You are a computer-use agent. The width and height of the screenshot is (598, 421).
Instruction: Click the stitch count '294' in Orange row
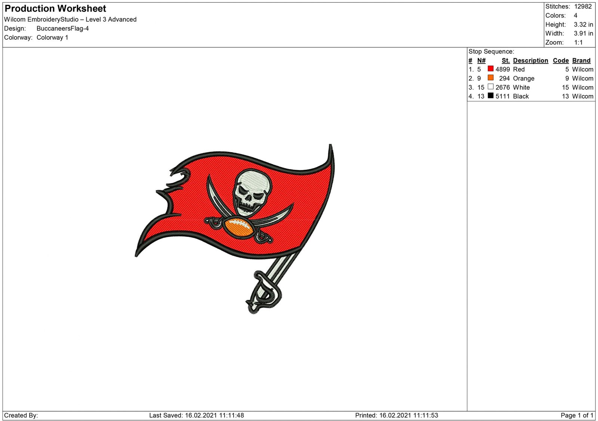[x=504, y=78]
